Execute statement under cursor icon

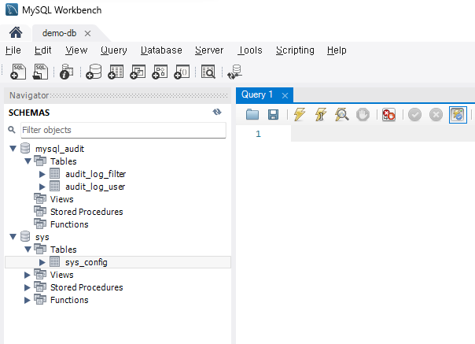tap(321, 115)
